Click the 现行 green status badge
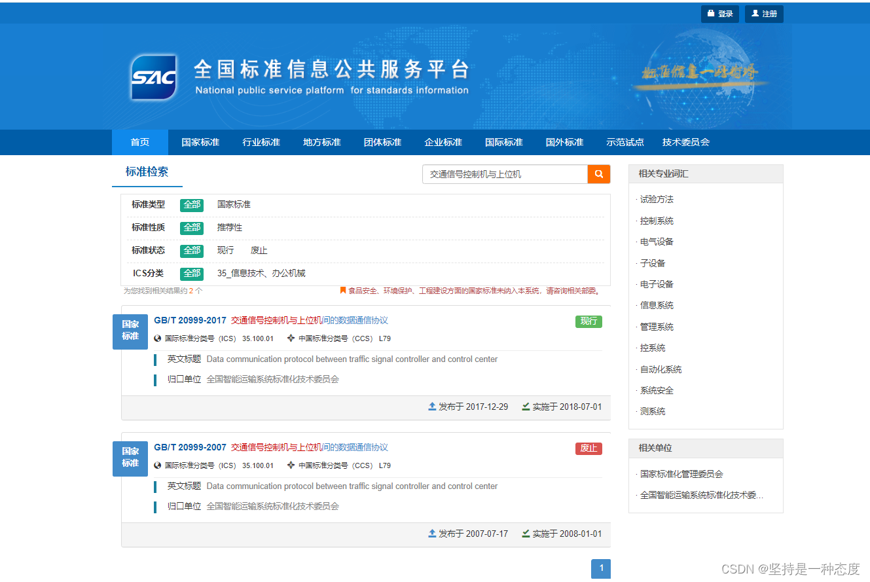 coord(589,321)
